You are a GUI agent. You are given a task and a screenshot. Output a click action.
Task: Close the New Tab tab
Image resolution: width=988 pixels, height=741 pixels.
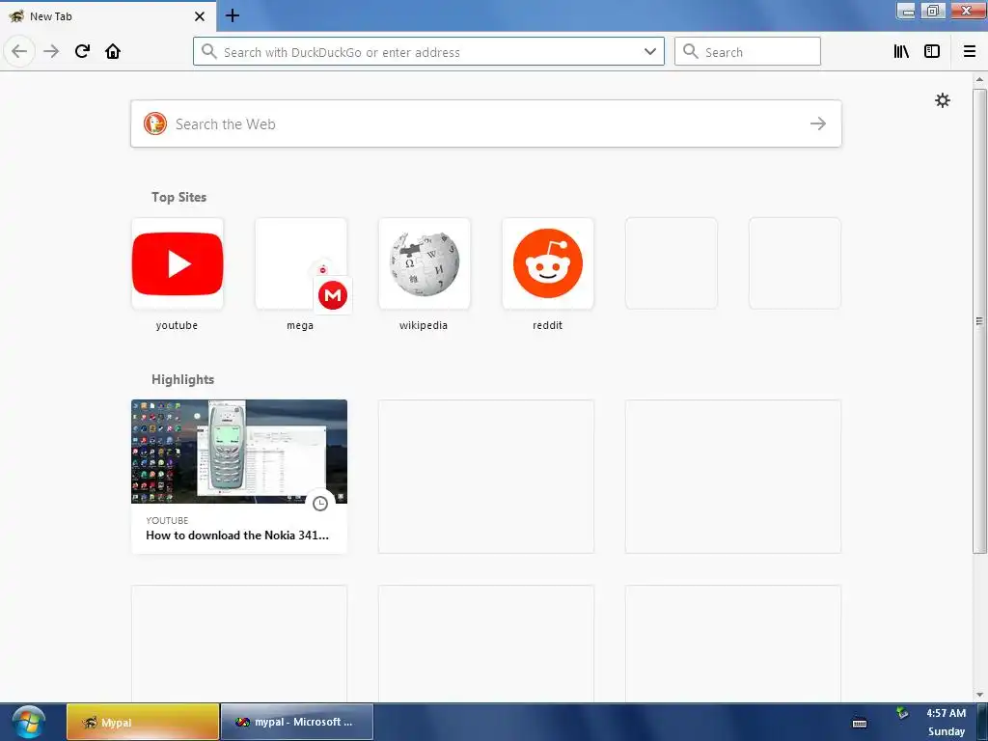click(x=199, y=16)
